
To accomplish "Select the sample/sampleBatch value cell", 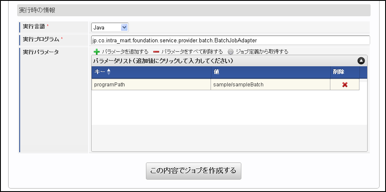I will [270, 85].
